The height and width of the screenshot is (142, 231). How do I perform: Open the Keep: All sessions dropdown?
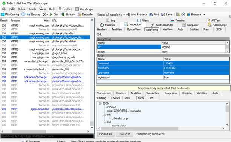111,15
